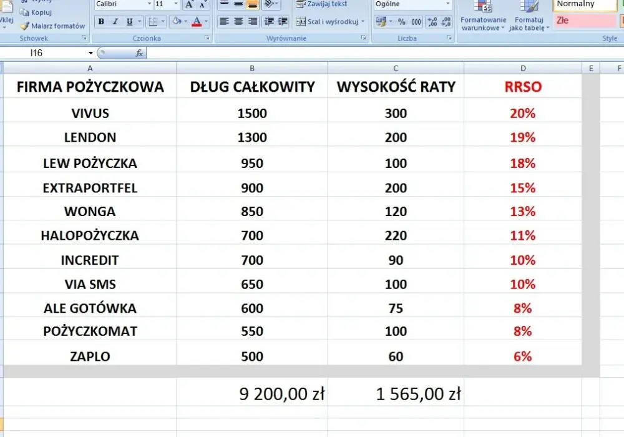Click Scal i wyśrodkuj merge button

pyautogui.click(x=327, y=21)
